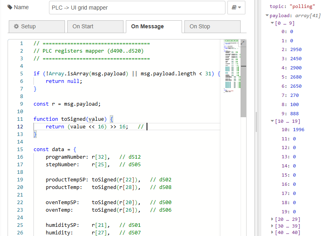Switch to the On Start tab

[95, 26]
